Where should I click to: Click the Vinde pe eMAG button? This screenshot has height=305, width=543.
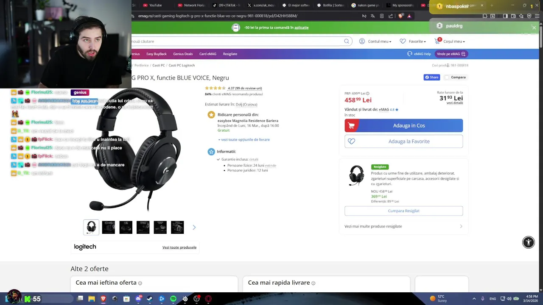click(451, 54)
